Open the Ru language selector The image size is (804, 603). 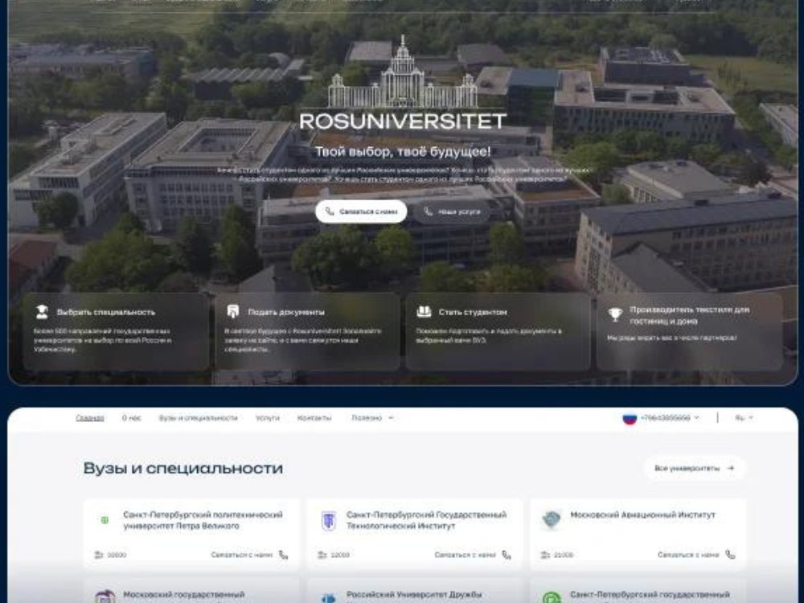click(x=744, y=418)
